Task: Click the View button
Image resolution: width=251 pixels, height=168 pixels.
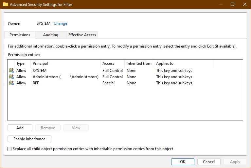Action: (76, 128)
